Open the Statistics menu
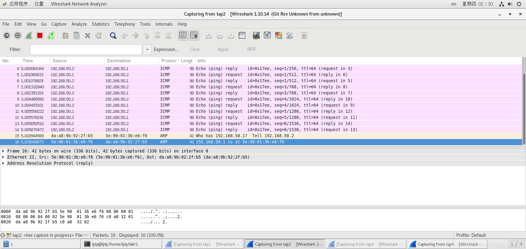This screenshot has width=526, height=249. (x=101, y=24)
